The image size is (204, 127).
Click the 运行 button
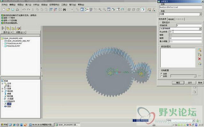click(190, 83)
